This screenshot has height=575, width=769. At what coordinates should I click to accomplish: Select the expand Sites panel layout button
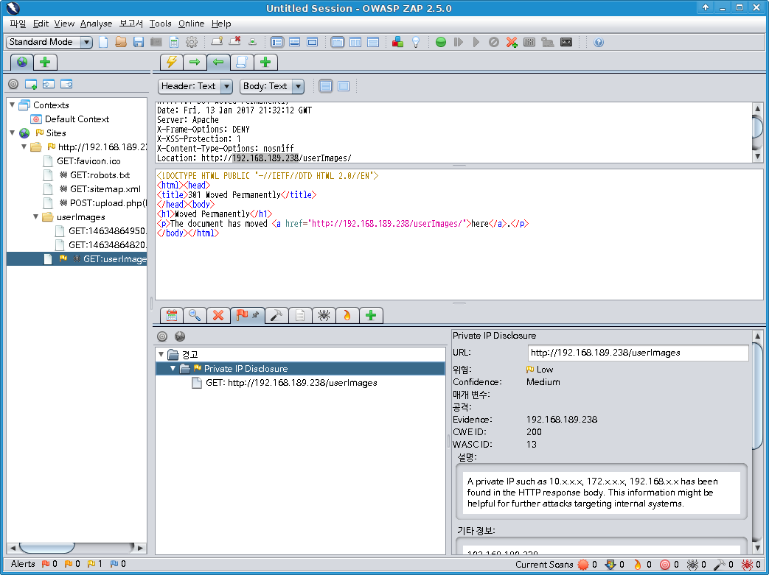tap(276, 42)
